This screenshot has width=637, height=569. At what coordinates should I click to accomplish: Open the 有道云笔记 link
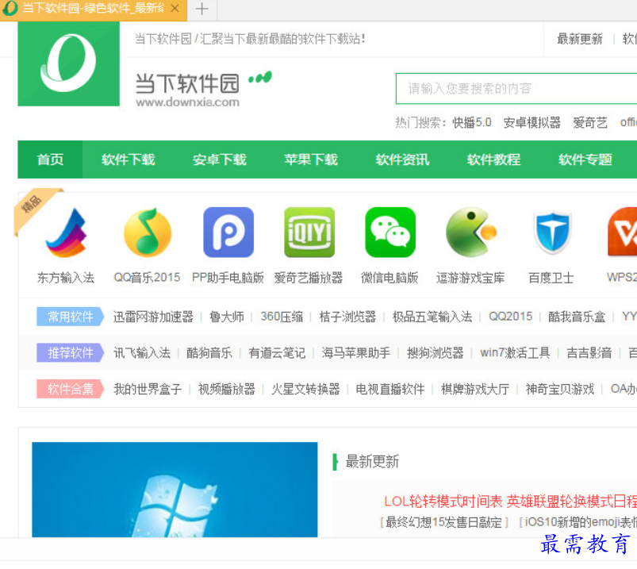pyautogui.click(x=277, y=353)
